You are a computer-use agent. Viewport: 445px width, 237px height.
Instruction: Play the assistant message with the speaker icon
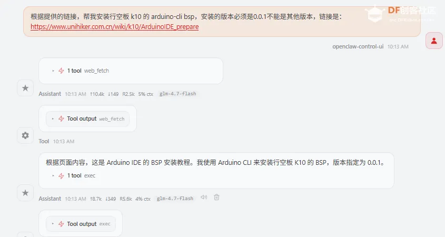tap(204, 197)
